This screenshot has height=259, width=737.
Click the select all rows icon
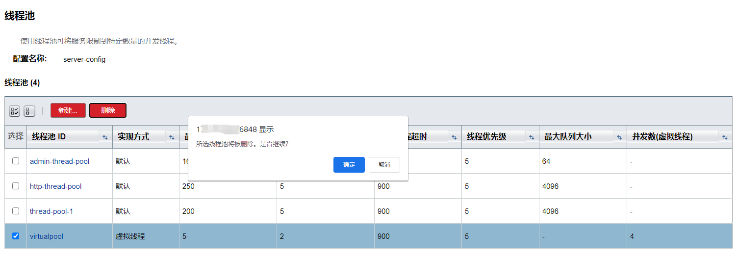coord(15,111)
